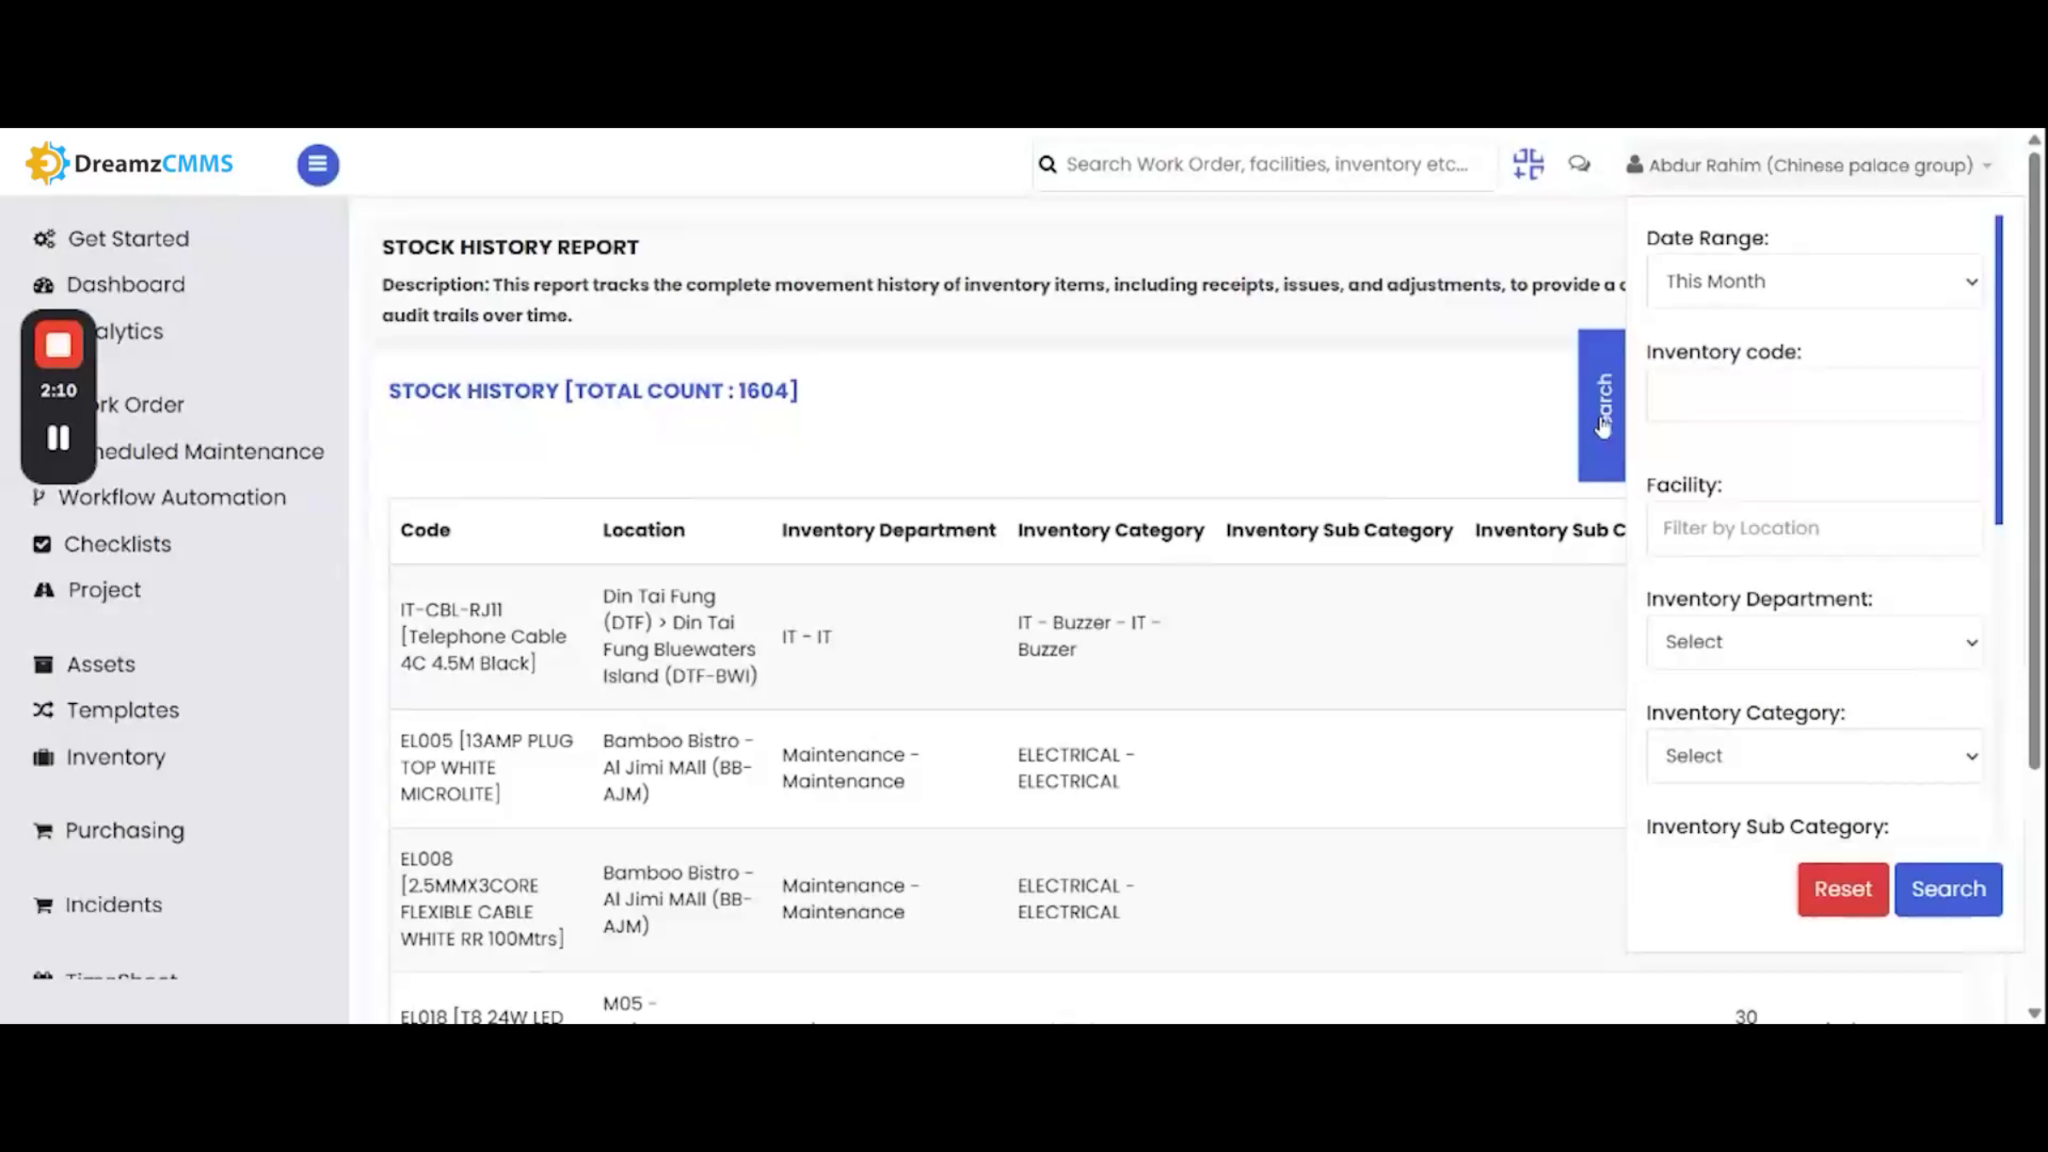Click the Facility filter by location field
Screen dimensions: 2048x1152
(x=1815, y=528)
